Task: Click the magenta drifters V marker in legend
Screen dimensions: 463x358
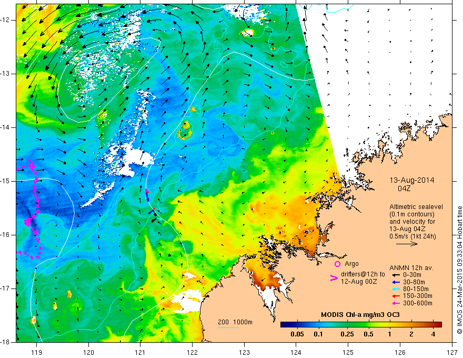Action: pyautogui.click(x=334, y=278)
